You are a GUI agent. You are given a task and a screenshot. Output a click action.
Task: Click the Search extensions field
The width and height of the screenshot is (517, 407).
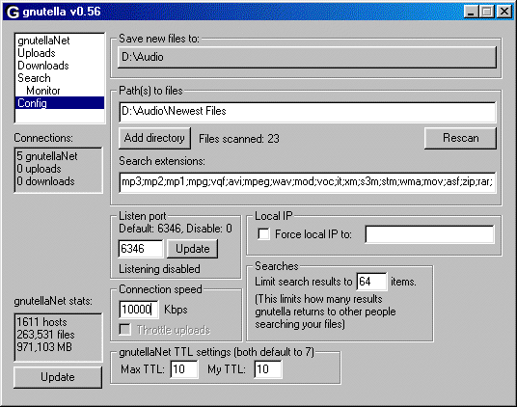click(308, 182)
